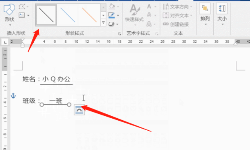Click the first line indent marker on ruler
Viewport: 250px width, 150px height.
tap(23, 39)
